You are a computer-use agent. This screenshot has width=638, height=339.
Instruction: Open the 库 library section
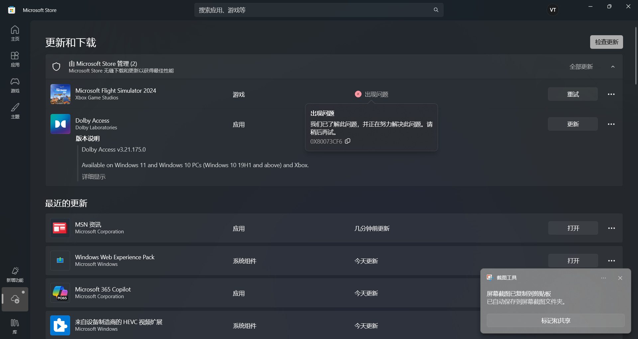[15, 326]
